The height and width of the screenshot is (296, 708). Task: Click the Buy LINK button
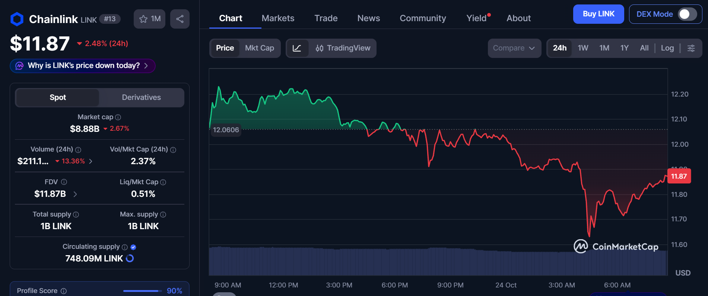point(599,14)
